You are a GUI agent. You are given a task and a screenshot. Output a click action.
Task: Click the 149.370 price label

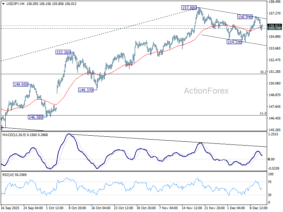(x=86, y=90)
